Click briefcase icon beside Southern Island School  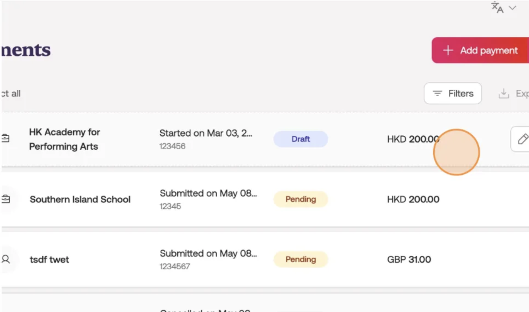click(5, 199)
